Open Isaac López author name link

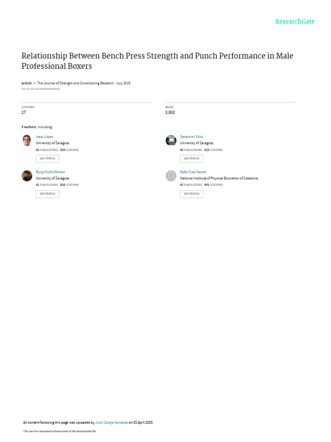(x=44, y=136)
